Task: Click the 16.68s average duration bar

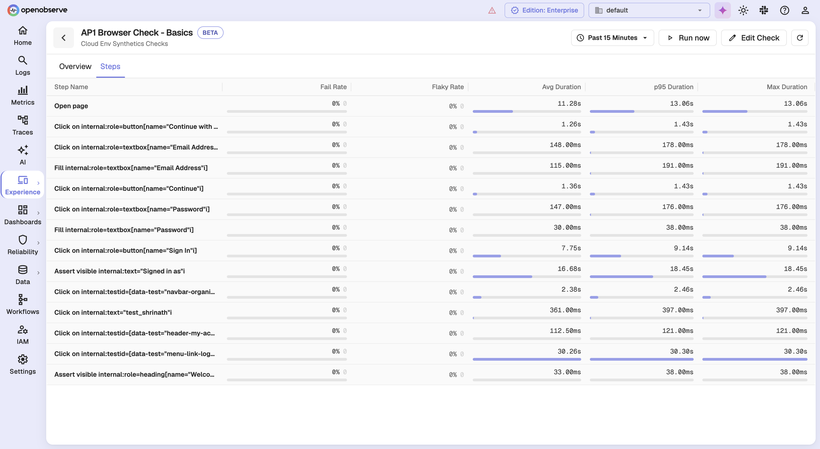Action: tap(527, 277)
